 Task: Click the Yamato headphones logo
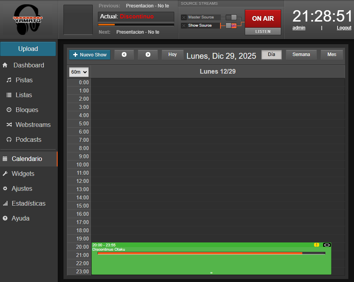point(27,20)
